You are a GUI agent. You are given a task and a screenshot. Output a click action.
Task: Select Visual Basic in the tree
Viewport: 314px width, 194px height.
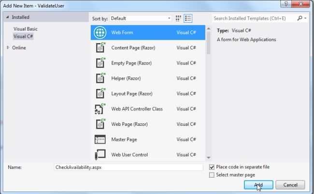point(26,29)
